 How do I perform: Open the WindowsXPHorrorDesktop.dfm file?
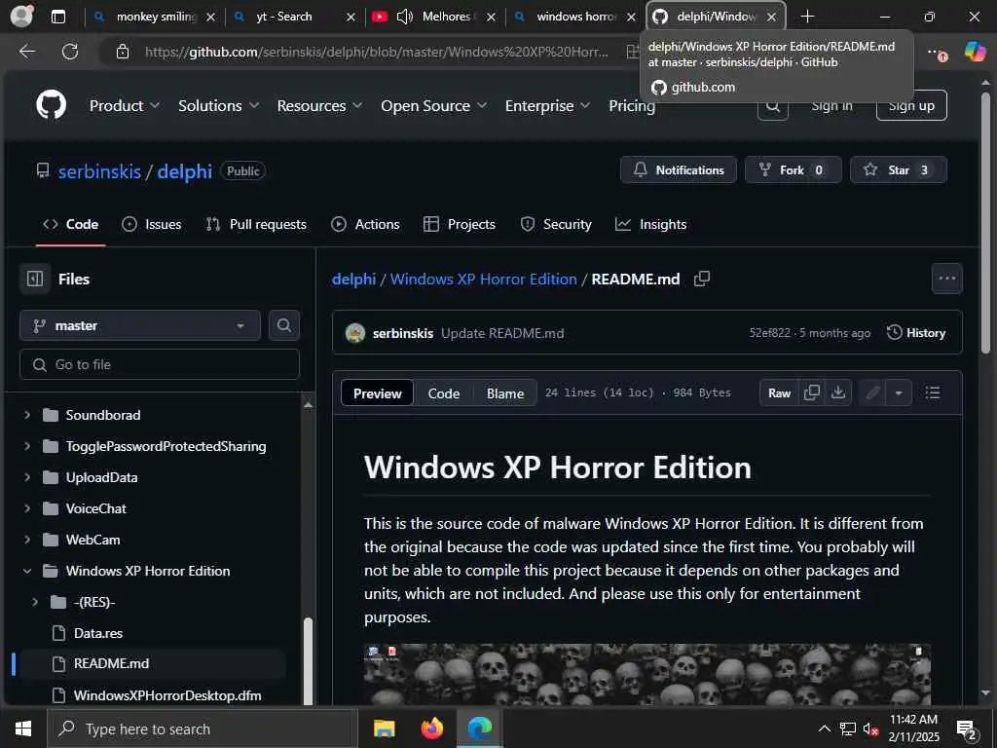167,695
